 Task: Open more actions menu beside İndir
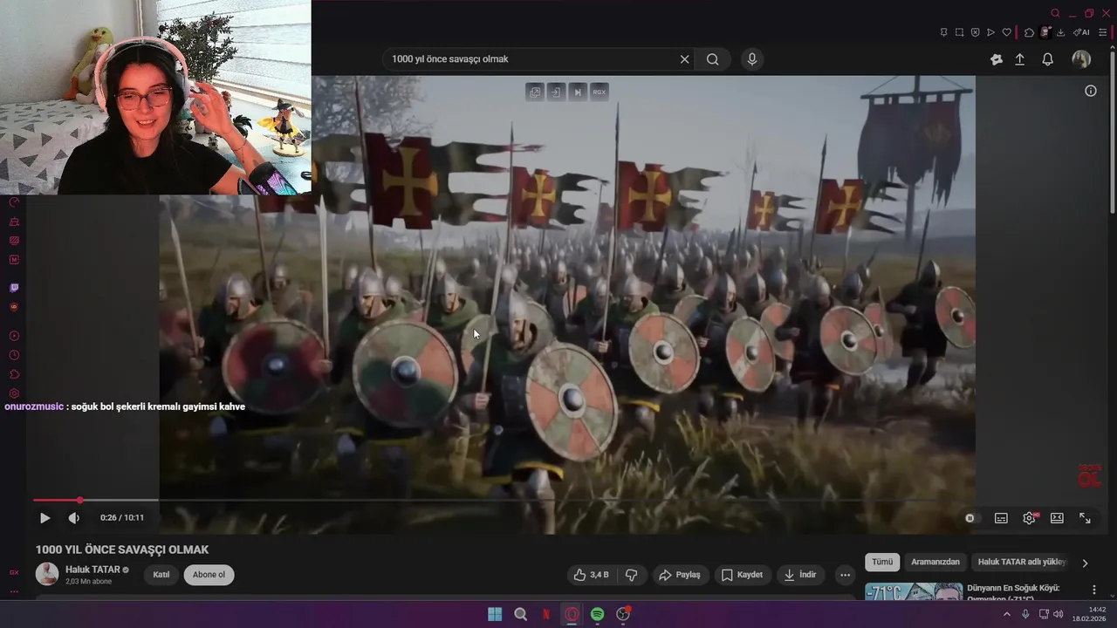(845, 575)
